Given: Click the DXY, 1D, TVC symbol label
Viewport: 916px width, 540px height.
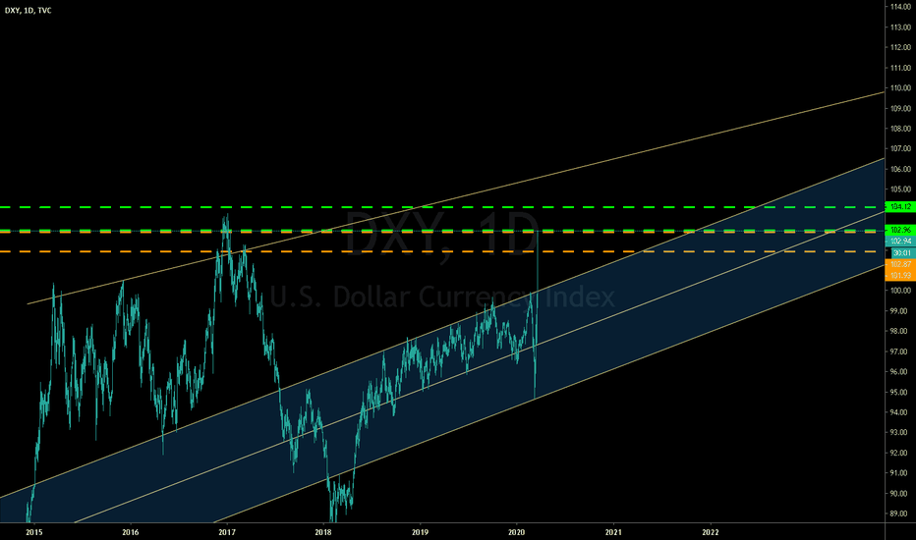Looking at the screenshot, I should (x=29, y=11).
